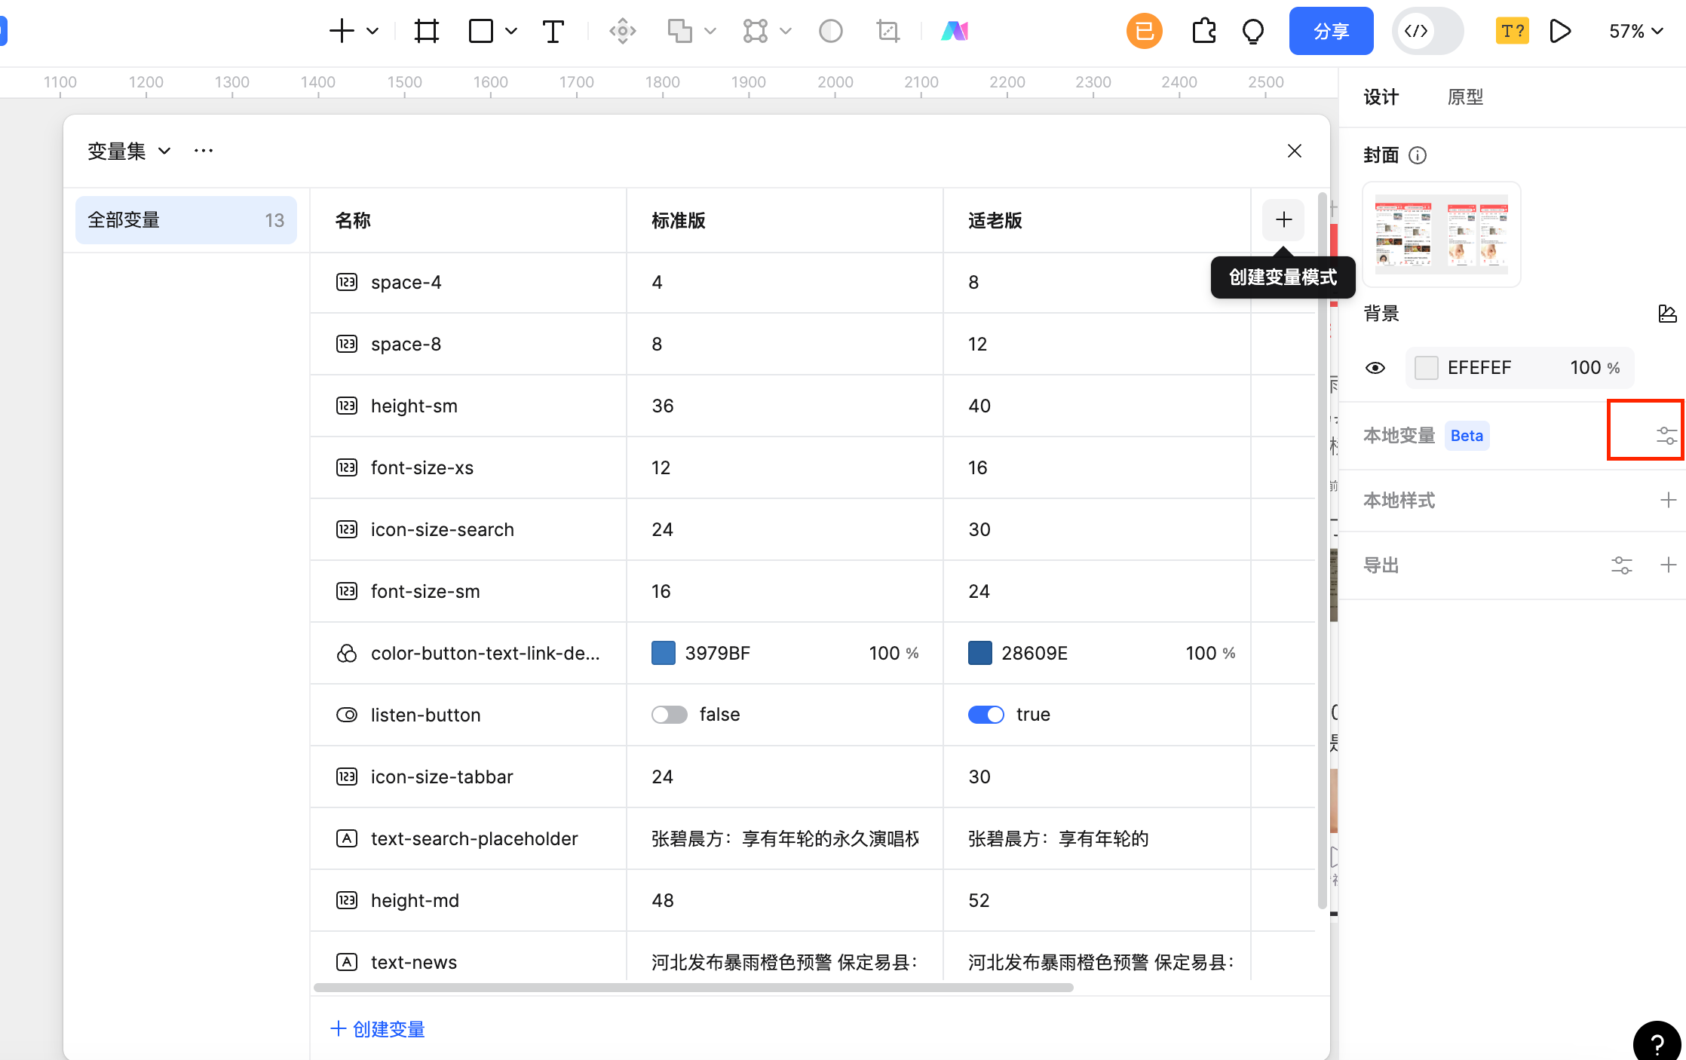Click the vector node edit icon
The image size is (1686, 1060).
(755, 31)
